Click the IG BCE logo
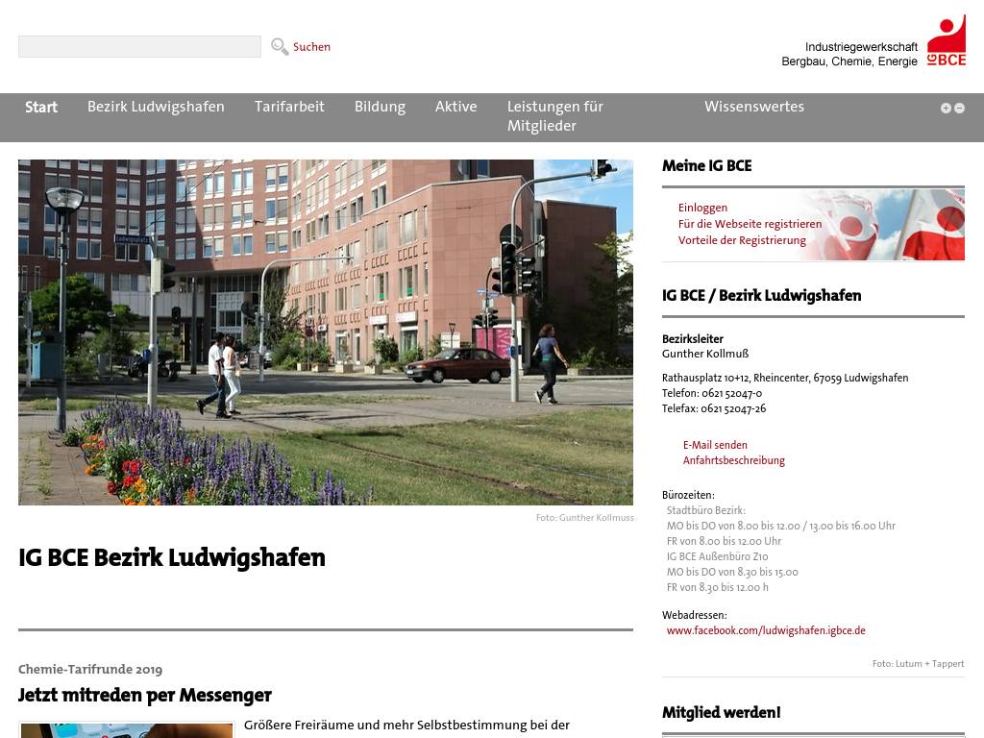The image size is (984, 738). (x=946, y=41)
